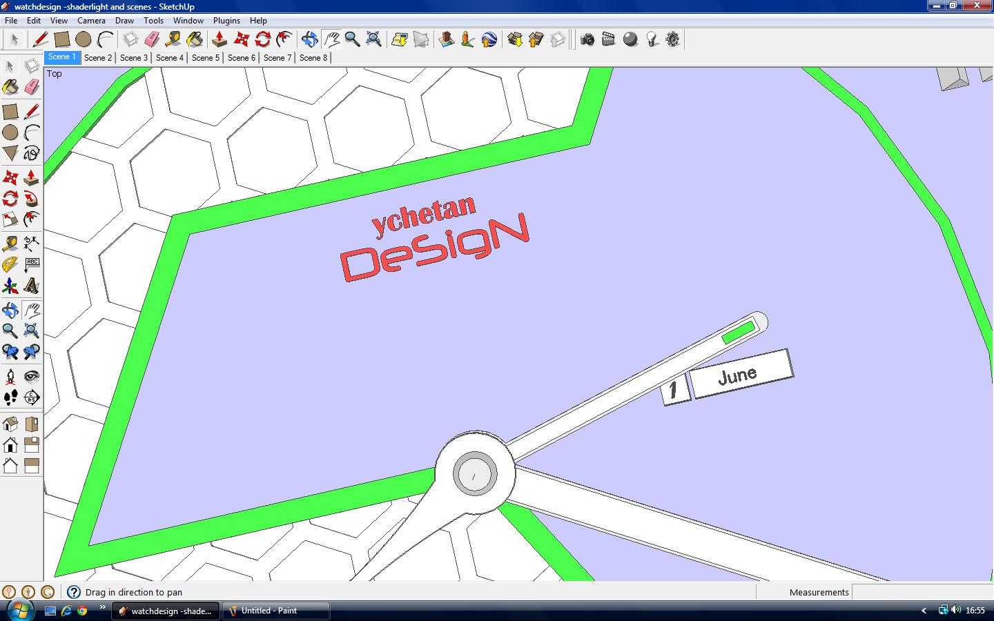The height and width of the screenshot is (621, 994).
Task: Open the Draw menu
Action: tap(124, 21)
